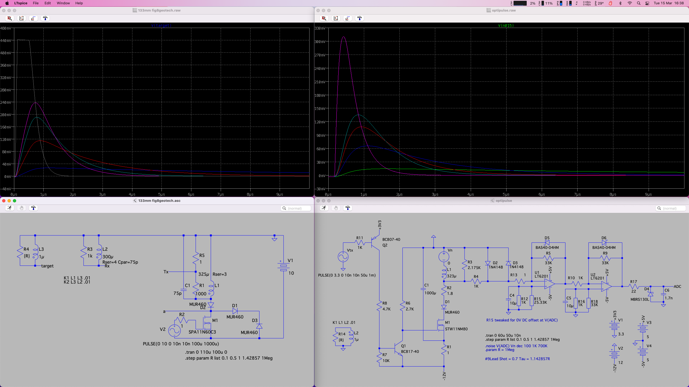Open the Window menu

click(63, 3)
